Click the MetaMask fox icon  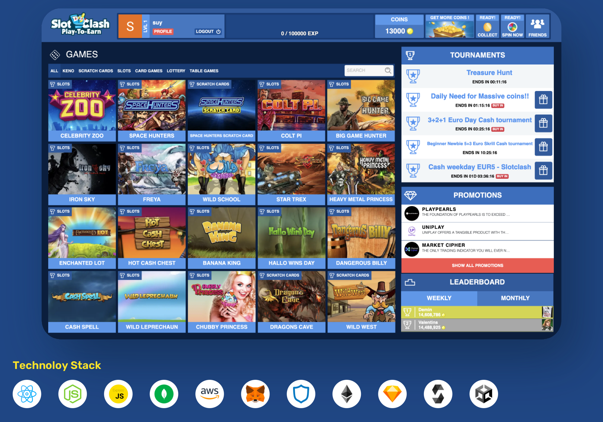(255, 394)
